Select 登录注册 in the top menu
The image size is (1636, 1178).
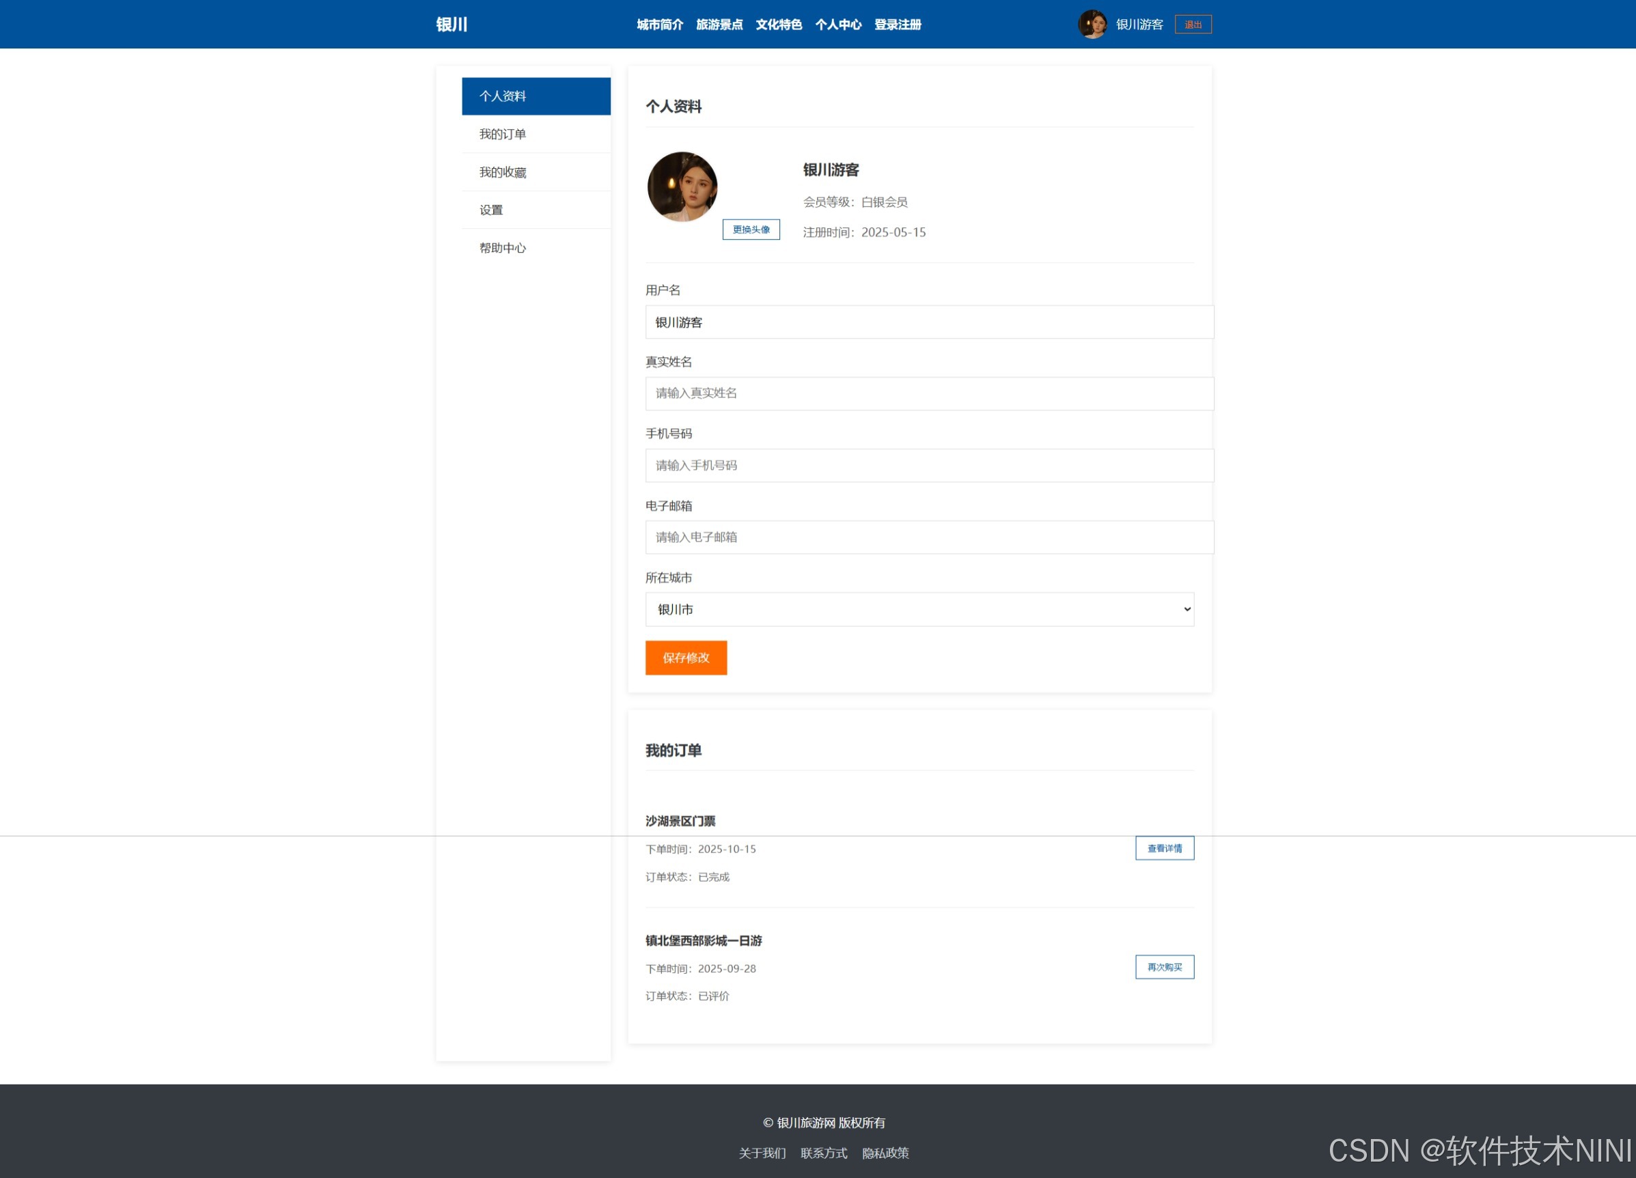click(898, 25)
